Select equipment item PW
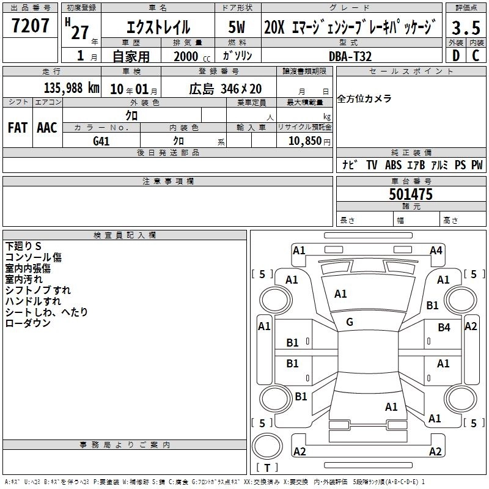This screenshot has width=489, height=489. click(477, 164)
